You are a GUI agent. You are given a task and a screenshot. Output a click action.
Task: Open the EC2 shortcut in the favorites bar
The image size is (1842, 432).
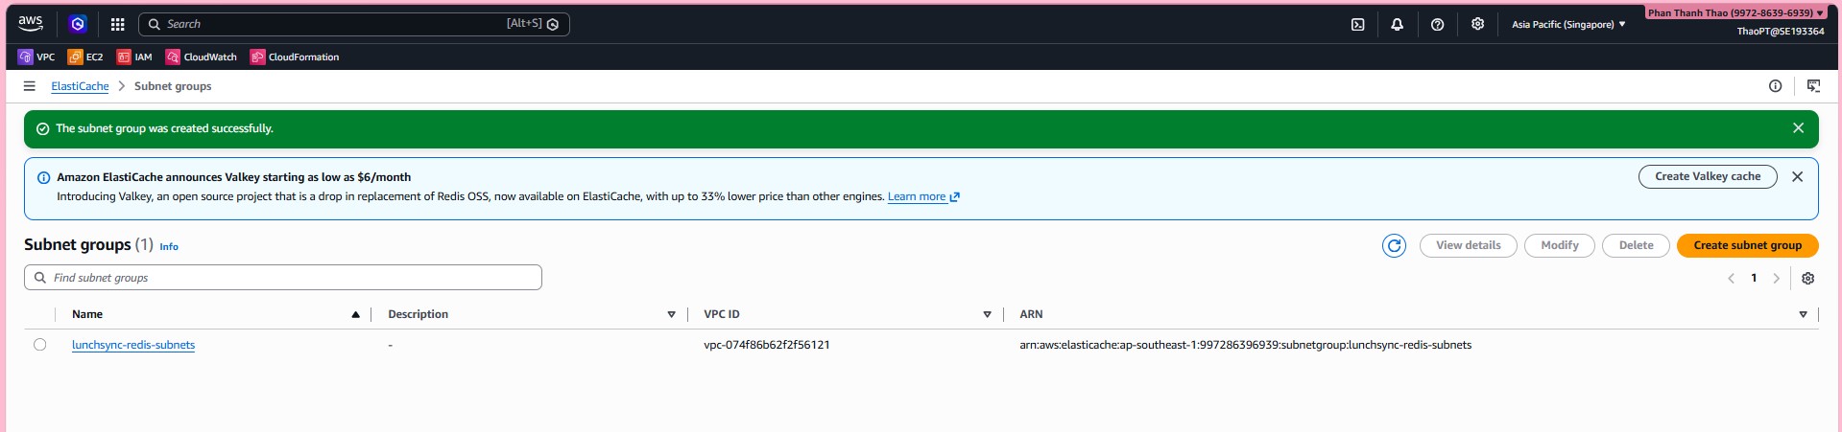(x=85, y=57)
